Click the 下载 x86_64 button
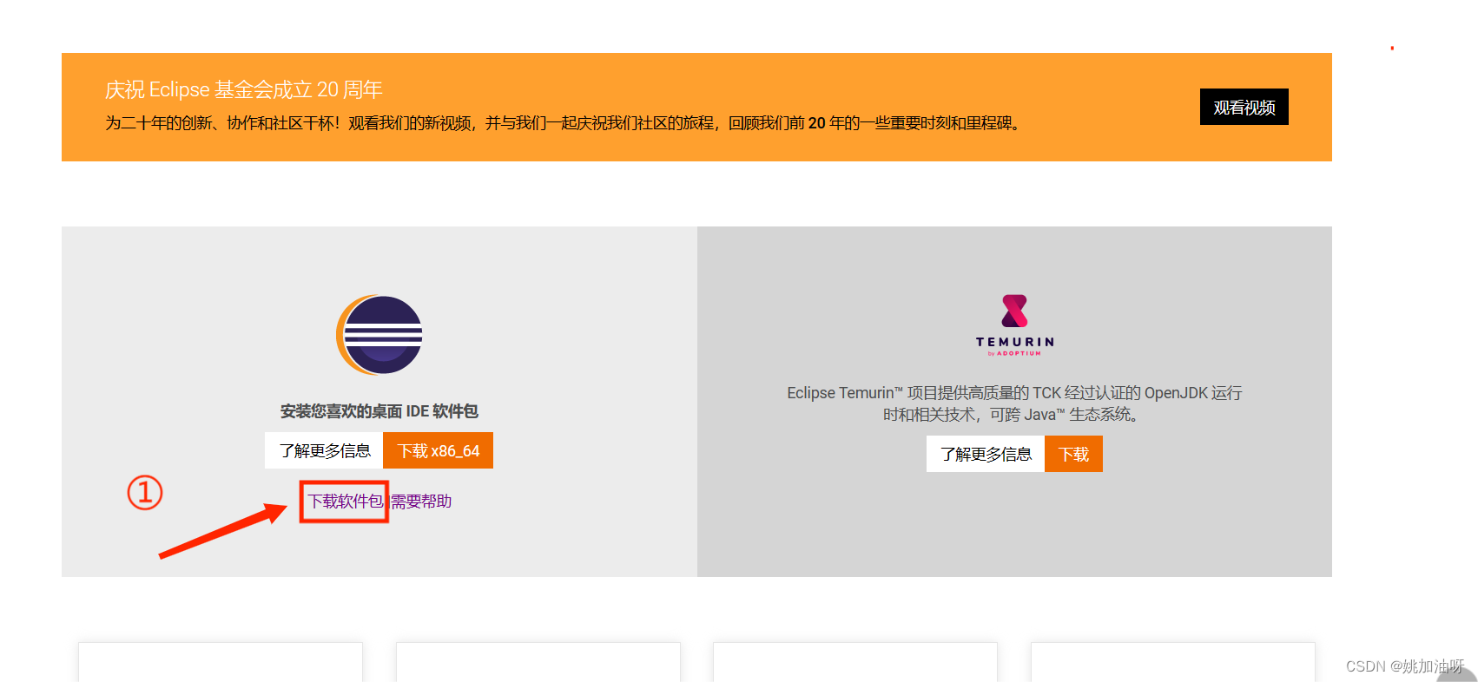Screen dimensions: 1478x682 [439, 450]
